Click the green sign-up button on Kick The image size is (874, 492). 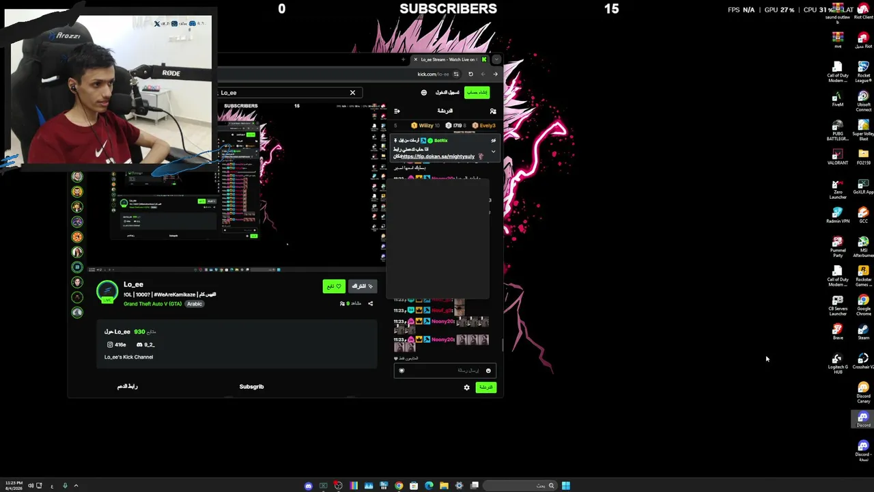tap(477, 92)
